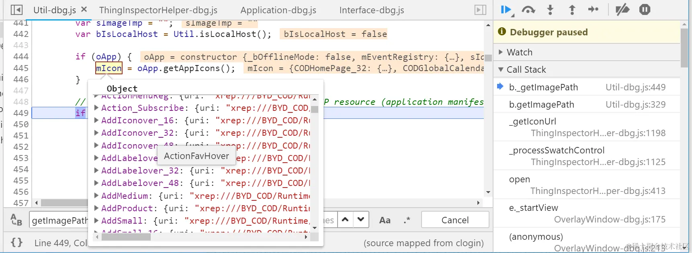Click the Debugger paused info icon
Screen dimensions: 692x253
(x=502, y=32)
